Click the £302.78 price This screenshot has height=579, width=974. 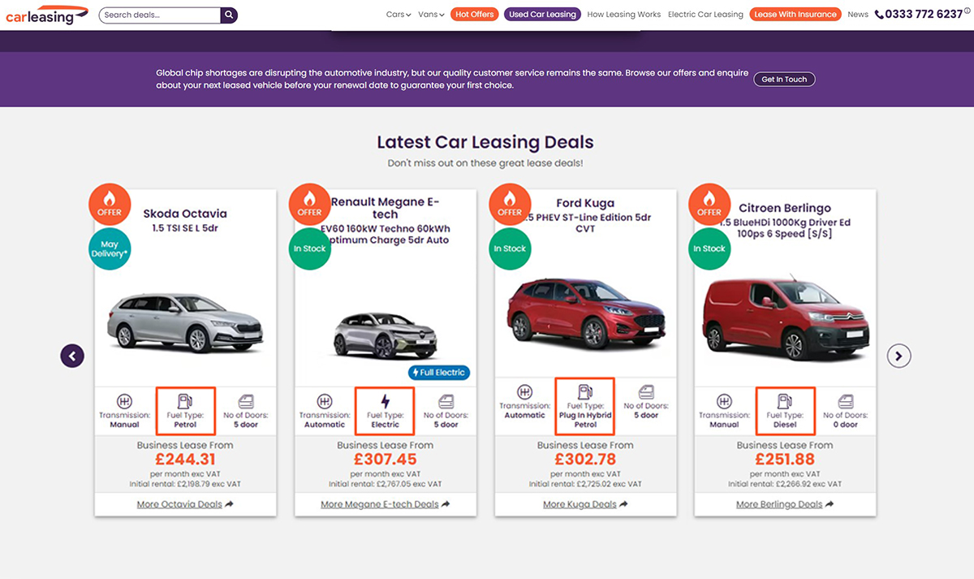[x=585, y=460]
